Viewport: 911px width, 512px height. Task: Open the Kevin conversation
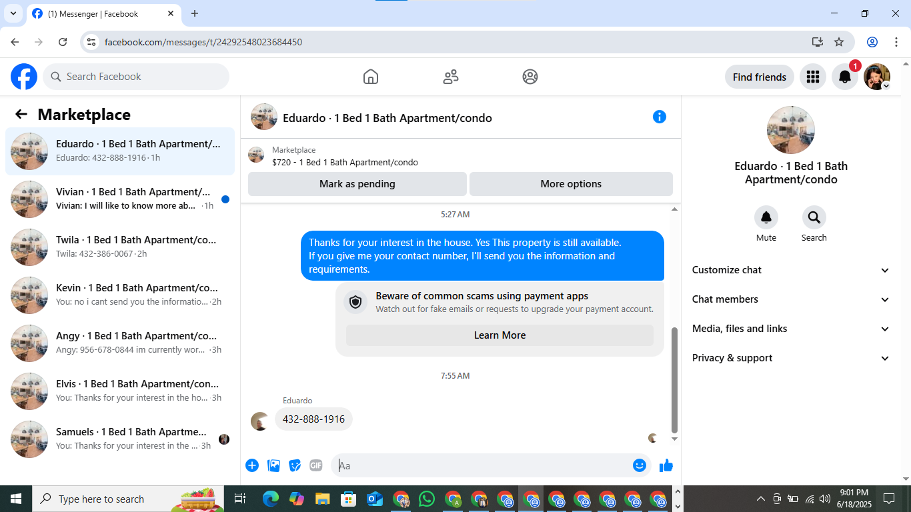pyautogui.click(x=120, y=295)
